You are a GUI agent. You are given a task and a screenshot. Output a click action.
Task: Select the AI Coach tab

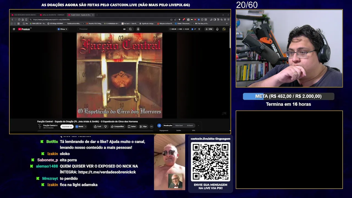[190, 125]
